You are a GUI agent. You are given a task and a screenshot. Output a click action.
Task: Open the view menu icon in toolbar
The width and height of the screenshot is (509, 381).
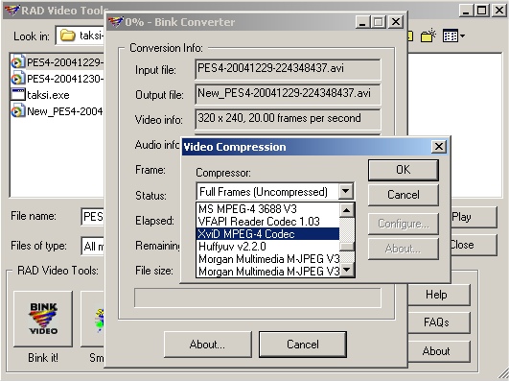[453, 36]
